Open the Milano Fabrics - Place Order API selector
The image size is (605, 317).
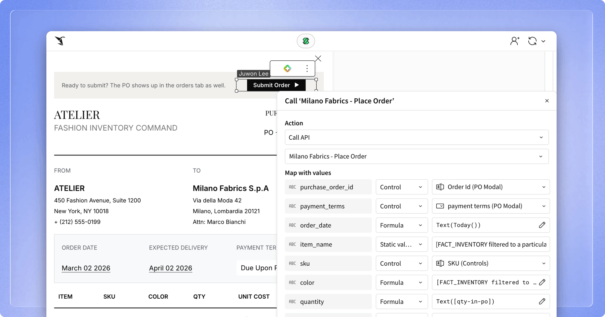(x=416, y=156)
